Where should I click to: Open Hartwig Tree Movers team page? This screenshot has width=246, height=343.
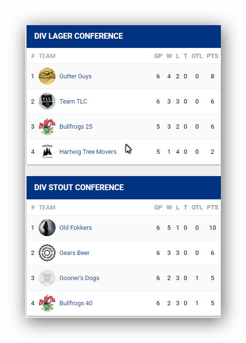[88, 152]
